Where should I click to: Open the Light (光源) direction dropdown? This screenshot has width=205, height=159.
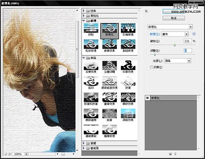178,61
